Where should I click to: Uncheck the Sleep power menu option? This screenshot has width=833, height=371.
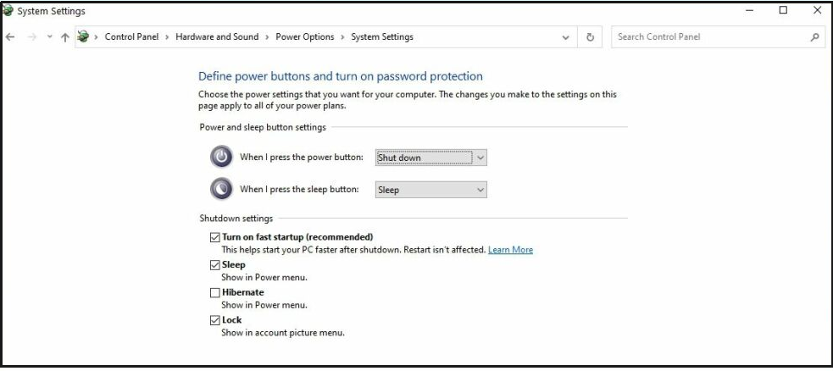pos(215,265)
